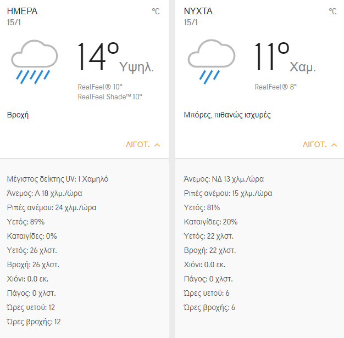
Task: Click the Μπόρες, πιθανώς ισχυρές phrase
Action: point(227,115)
